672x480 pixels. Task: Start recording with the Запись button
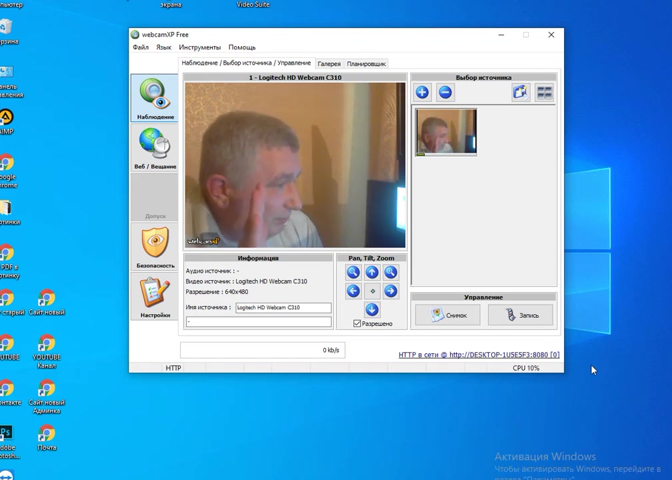(x=521, y=315)
